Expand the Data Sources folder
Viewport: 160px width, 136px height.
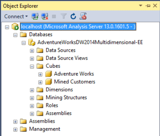pos(32,51)
